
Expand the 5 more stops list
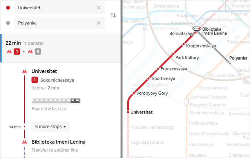coord(51,127)
